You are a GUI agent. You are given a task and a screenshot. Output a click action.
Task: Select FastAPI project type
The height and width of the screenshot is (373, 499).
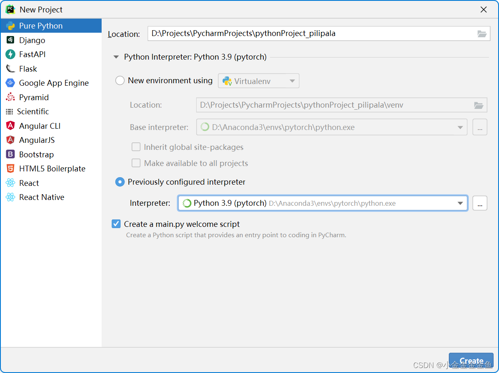[x=51, y=54]
